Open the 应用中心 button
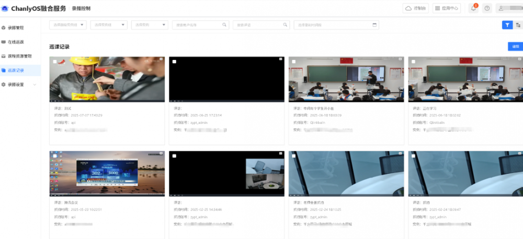523x239 pixels. click(446, 8)
